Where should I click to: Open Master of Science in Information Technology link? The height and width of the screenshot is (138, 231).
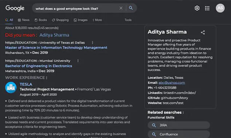pyautogui.click(x=56, y=48)
